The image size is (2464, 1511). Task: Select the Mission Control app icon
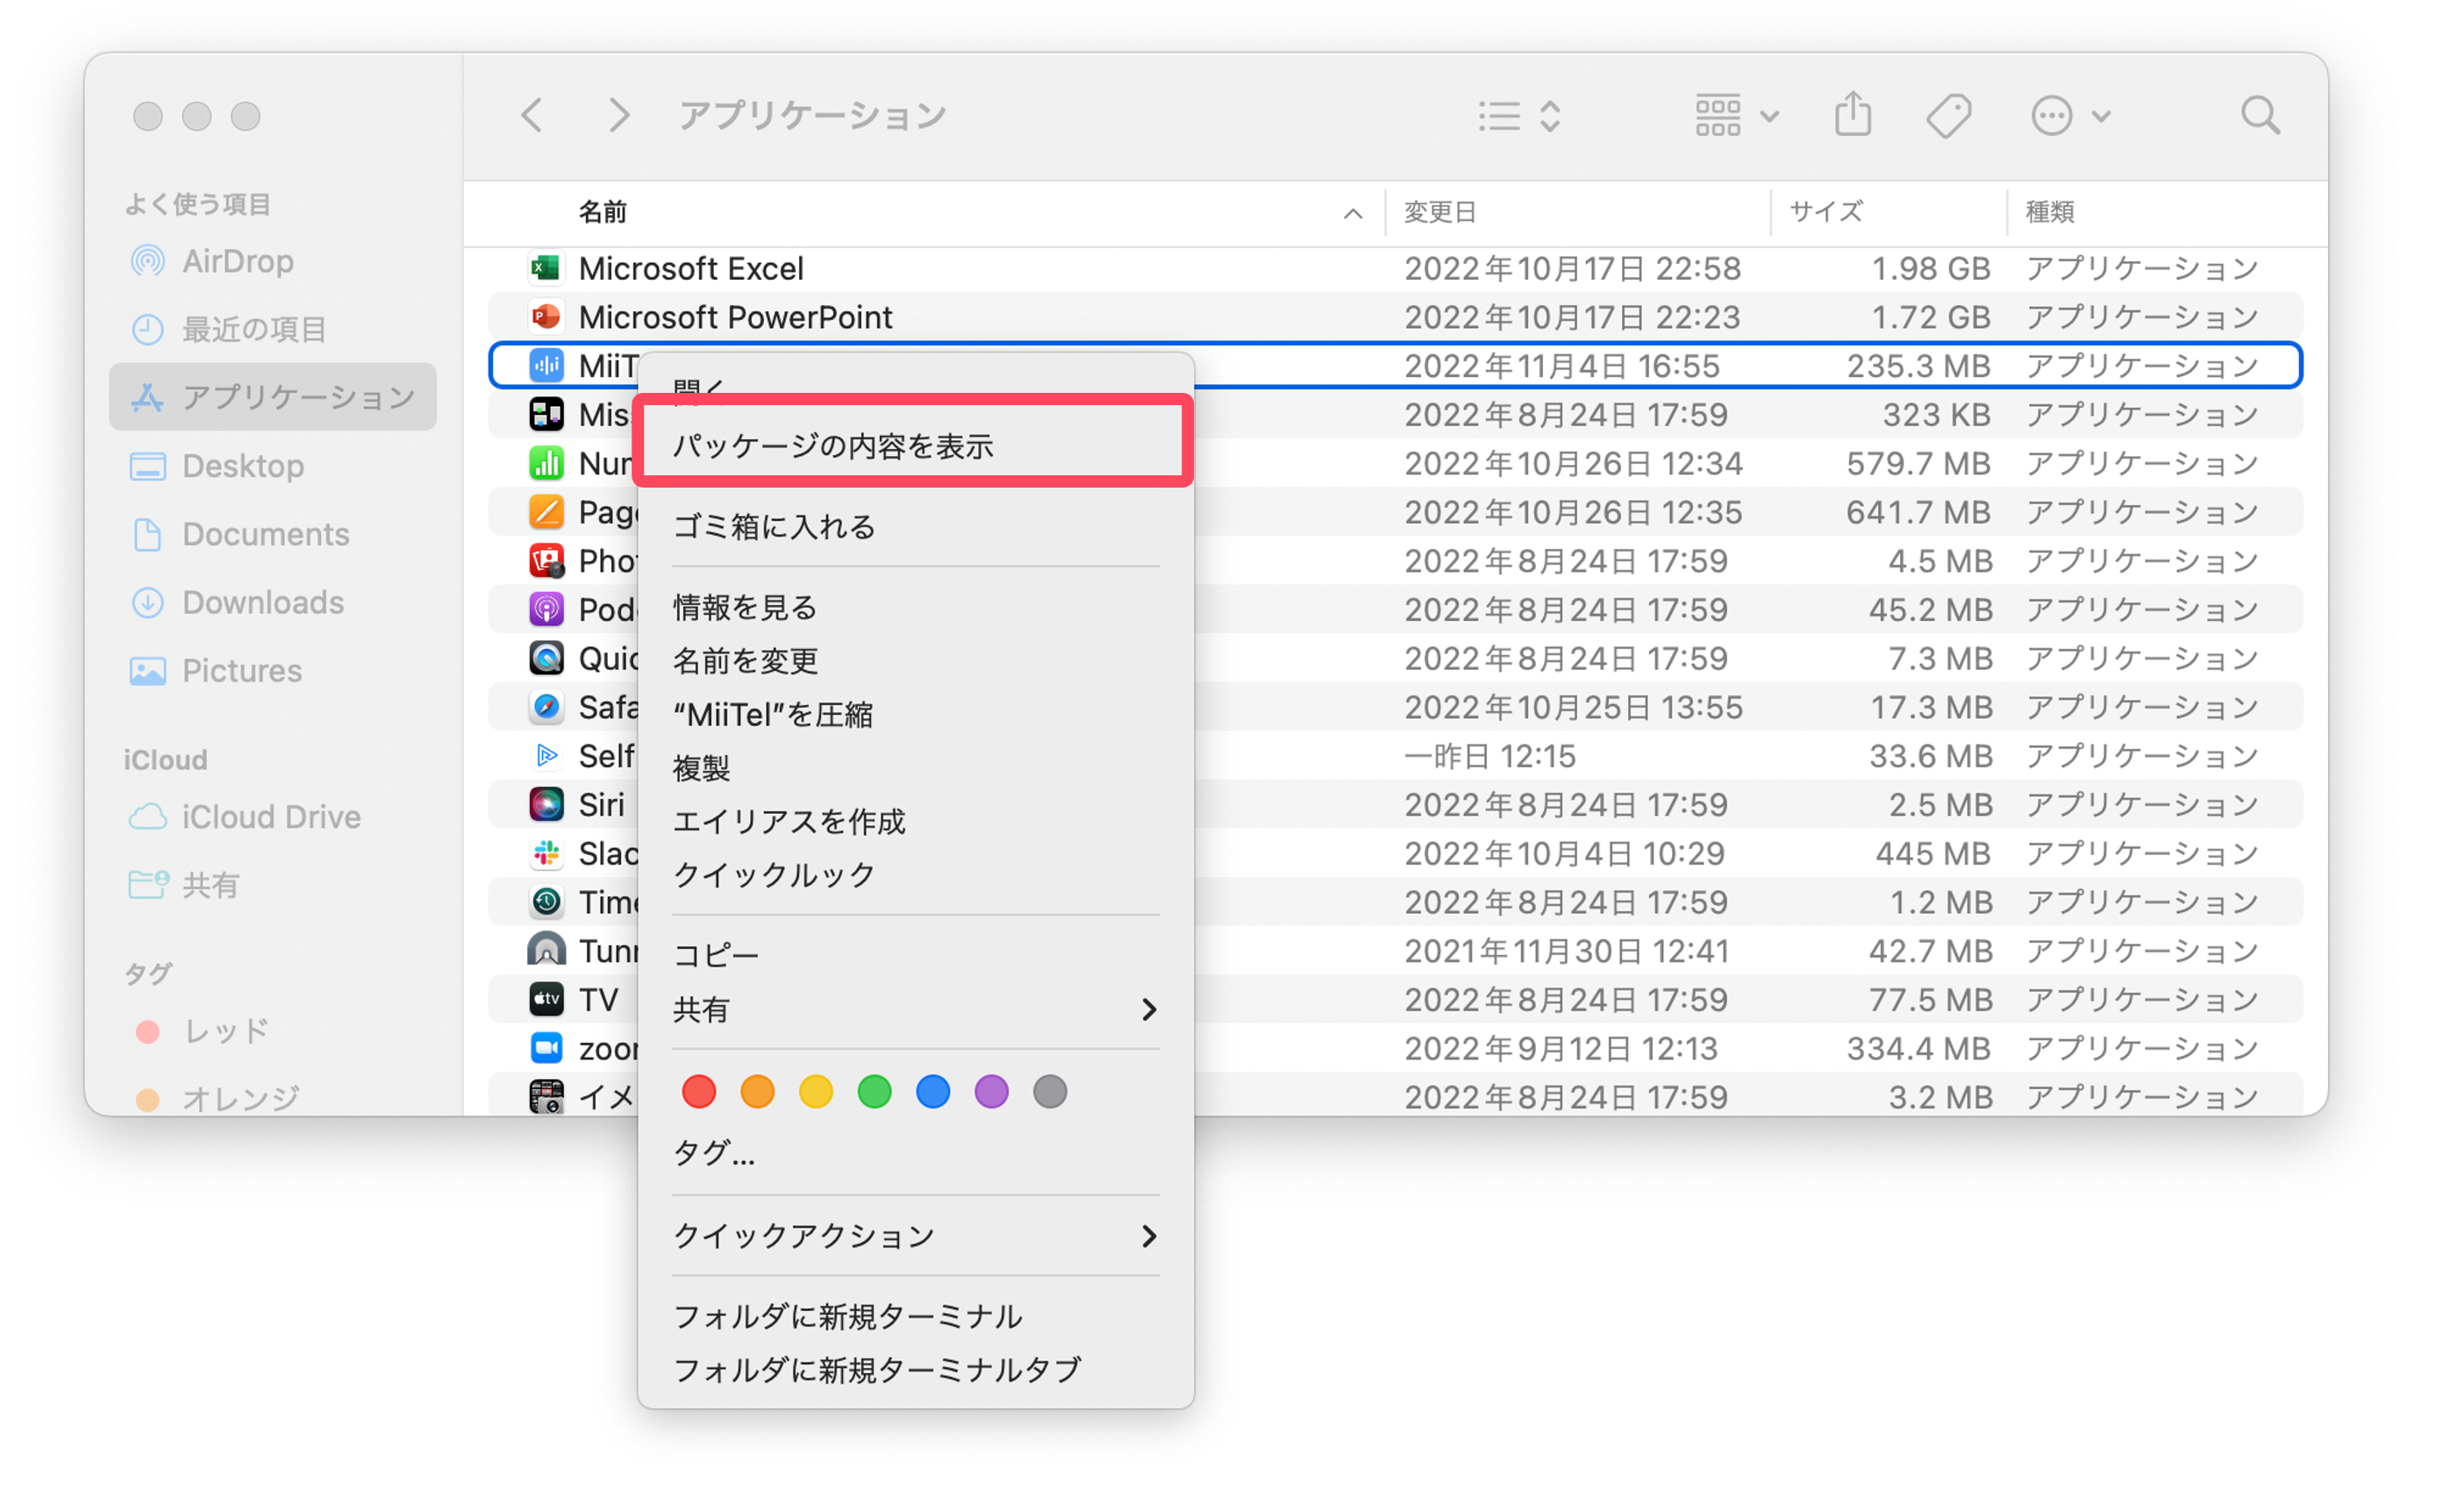point(546,414)
